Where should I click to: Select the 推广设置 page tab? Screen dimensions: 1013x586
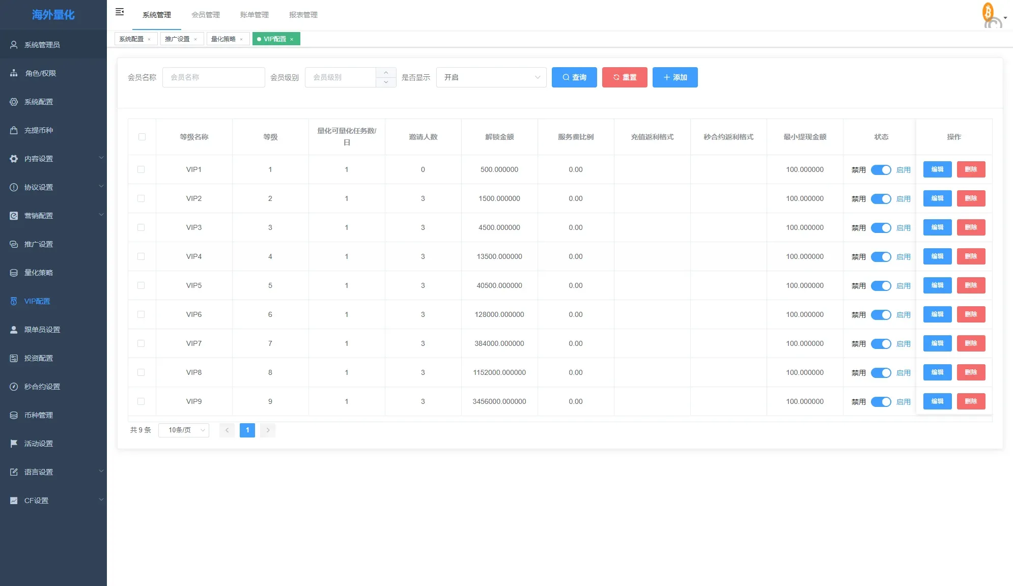pyautogui.click(x=177, y=39)
